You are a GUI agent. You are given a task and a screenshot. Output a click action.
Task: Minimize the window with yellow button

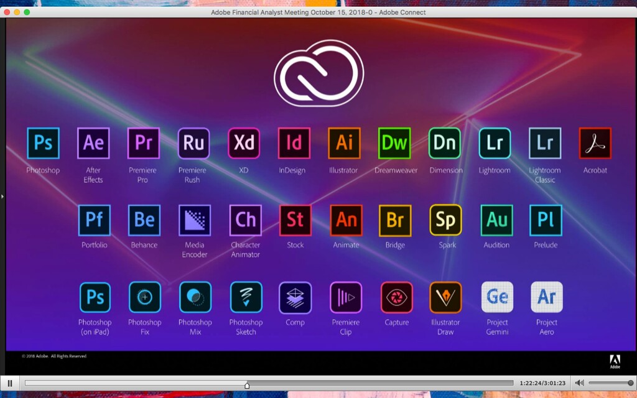[17, 12]
